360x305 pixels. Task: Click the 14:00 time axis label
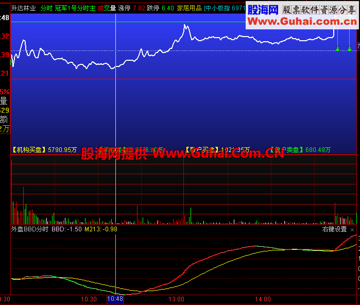pyautogui.click(x=263, y=299)
